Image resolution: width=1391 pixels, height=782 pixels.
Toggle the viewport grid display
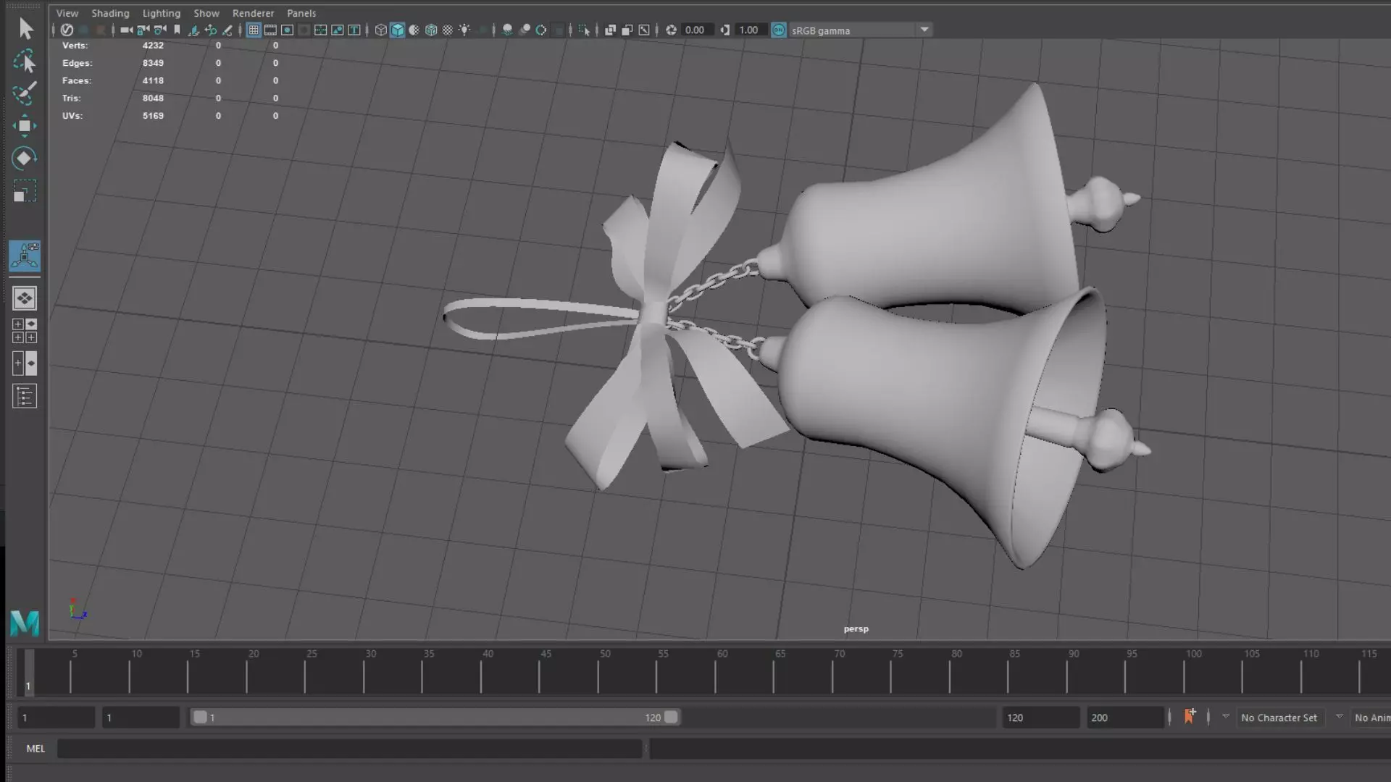pyautogui.click(x=254, y=30)
